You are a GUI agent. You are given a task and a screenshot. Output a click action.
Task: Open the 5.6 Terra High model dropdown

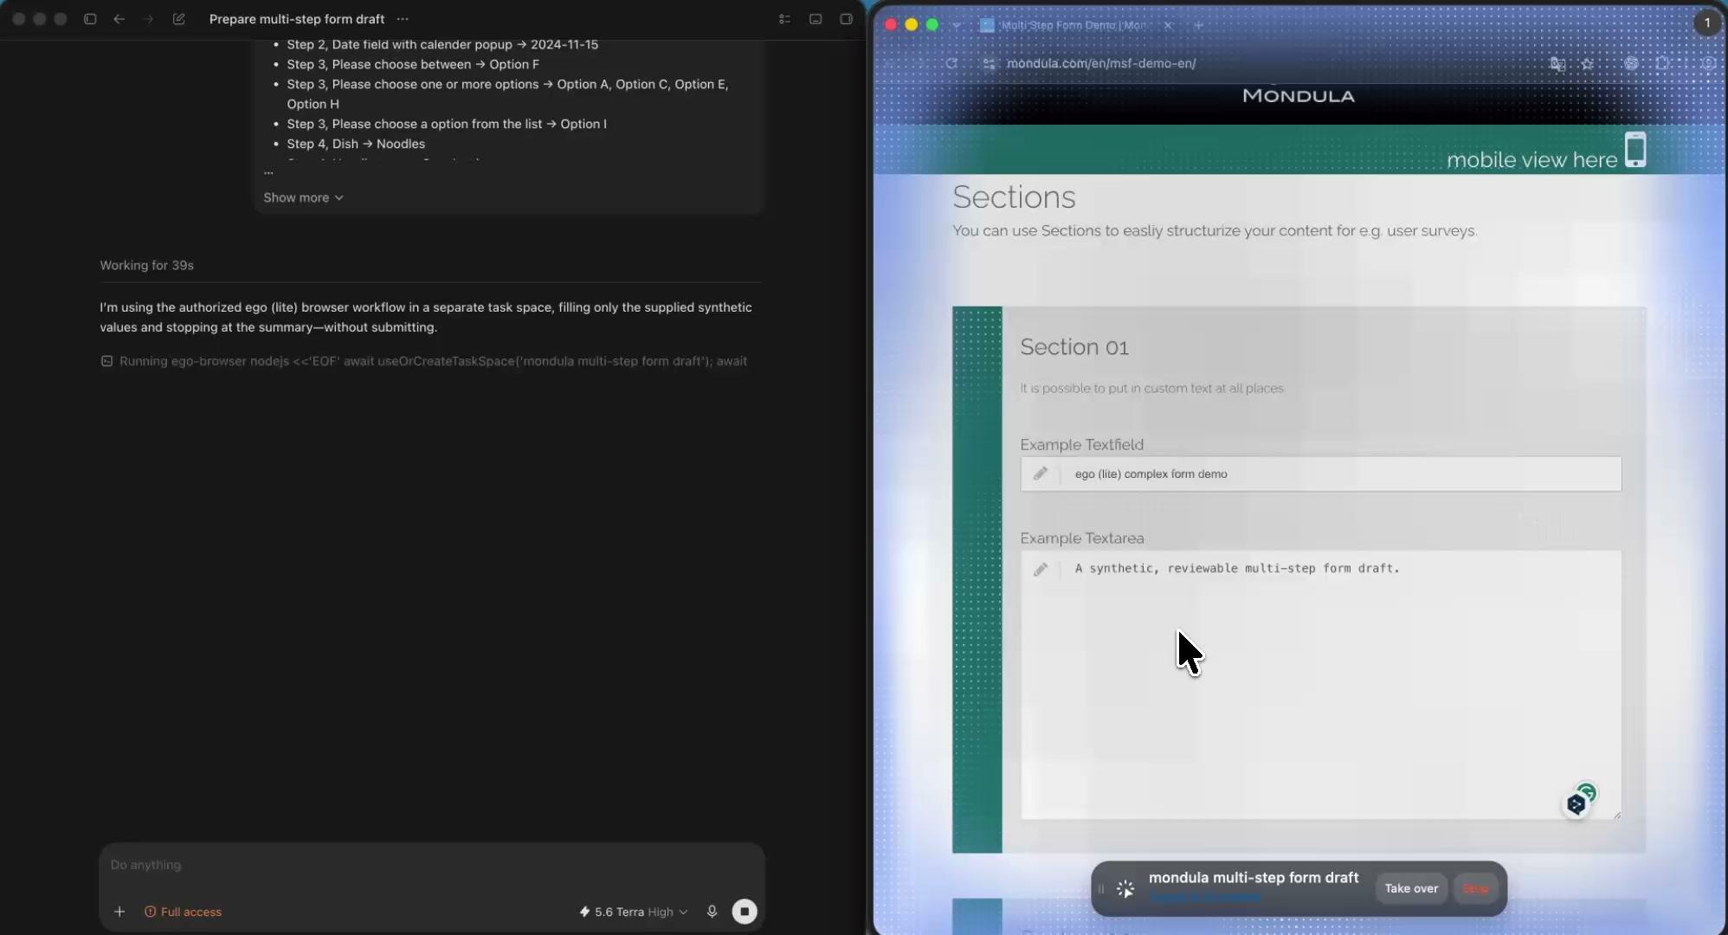[634, 912]
